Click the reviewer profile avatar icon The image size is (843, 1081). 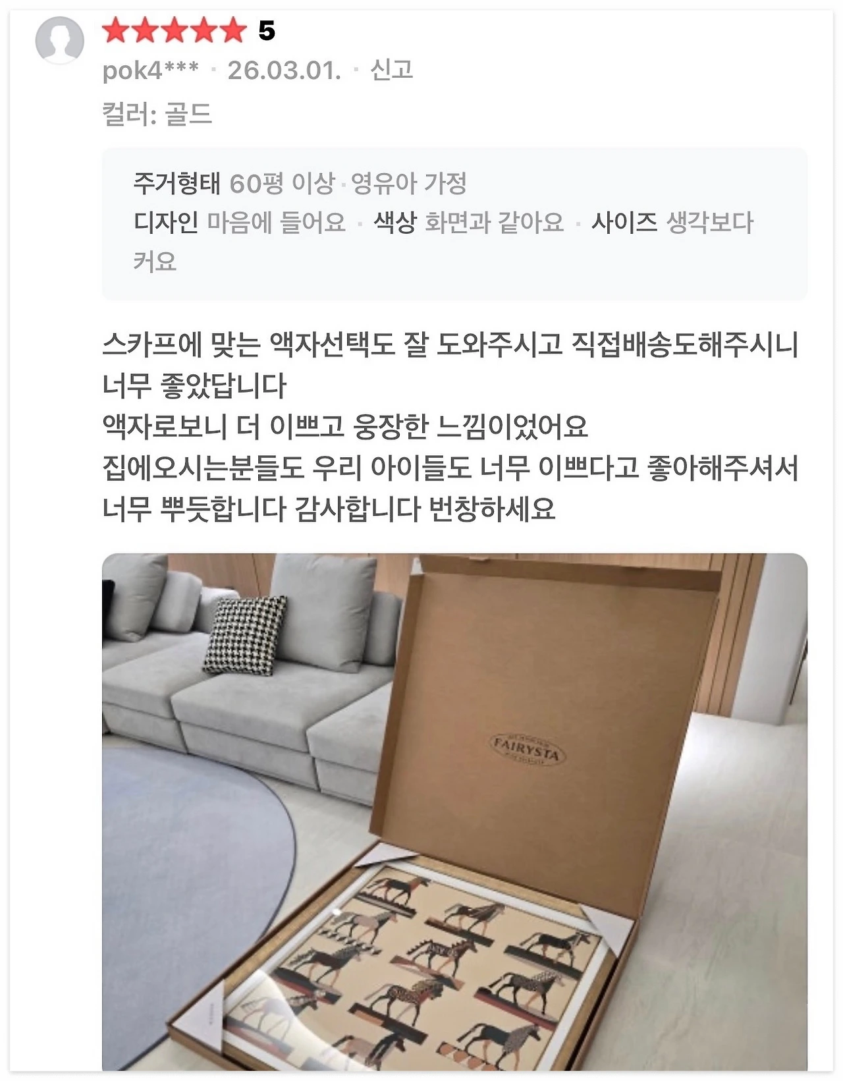60,40
